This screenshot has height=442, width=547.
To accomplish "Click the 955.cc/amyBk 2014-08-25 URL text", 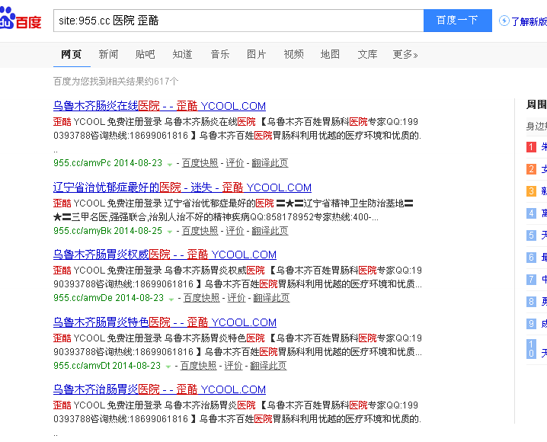I will (x=107, y=231).
